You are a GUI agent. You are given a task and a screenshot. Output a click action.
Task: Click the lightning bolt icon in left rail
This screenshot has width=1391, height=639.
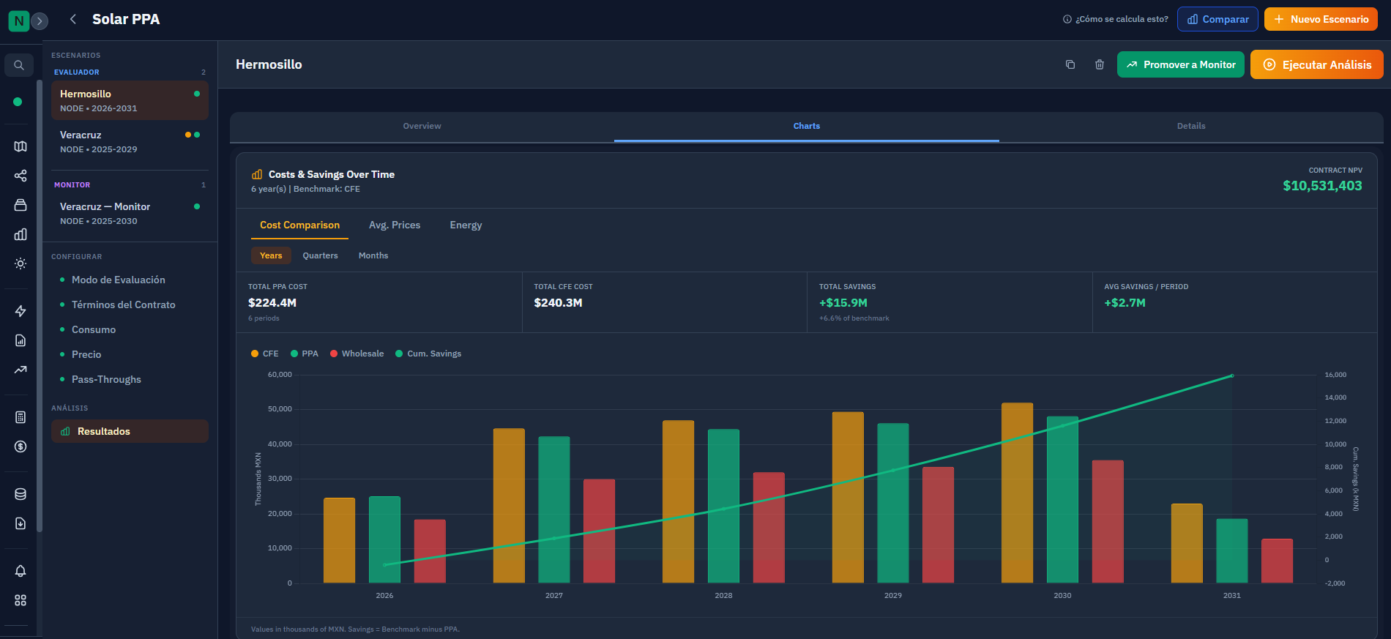(x=20, y=311)
